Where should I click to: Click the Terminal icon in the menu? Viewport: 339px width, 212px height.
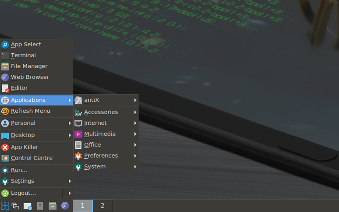pos(5,56)
